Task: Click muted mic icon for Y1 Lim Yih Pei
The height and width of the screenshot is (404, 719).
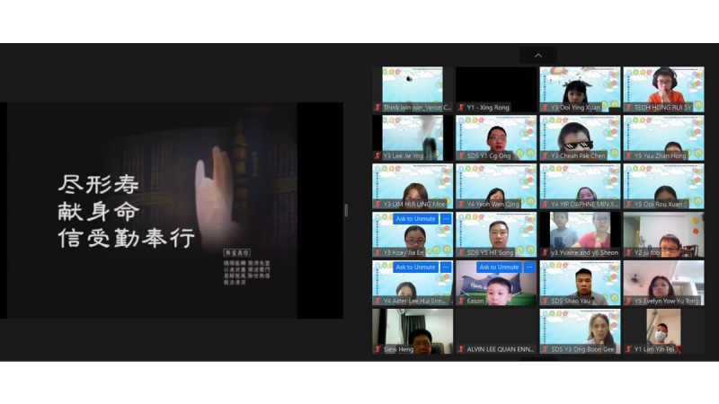Action: point(628,349)
